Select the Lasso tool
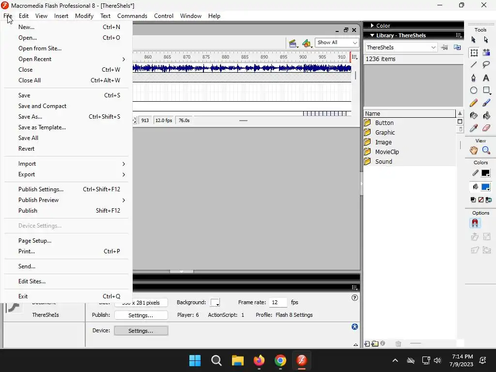Viewport: 496px width, 372px height. pyautogui.click(x=486, y=65)
